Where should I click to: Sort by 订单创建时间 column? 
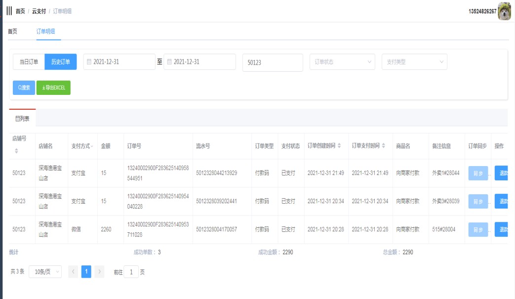(339, 146)
